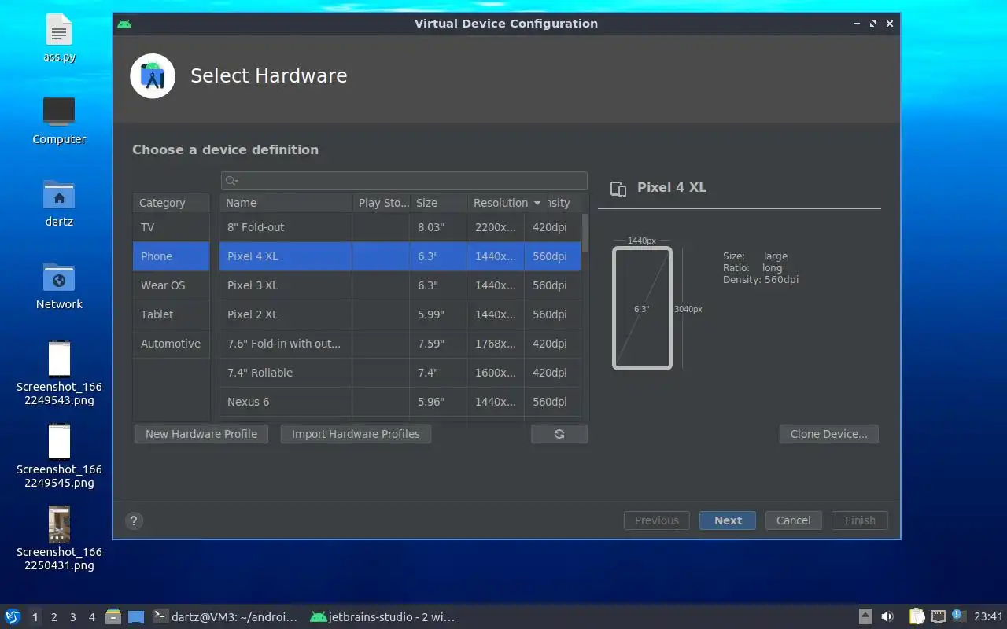Viewport: 1007px width, 629px height.
Task: Sort devices by Name column header
Action: click(x=286, y=203)
